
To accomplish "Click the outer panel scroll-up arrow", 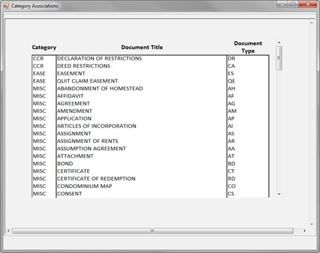I will [311, 23].
